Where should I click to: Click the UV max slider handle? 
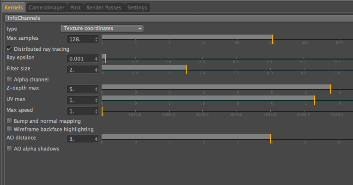point(315,100)
